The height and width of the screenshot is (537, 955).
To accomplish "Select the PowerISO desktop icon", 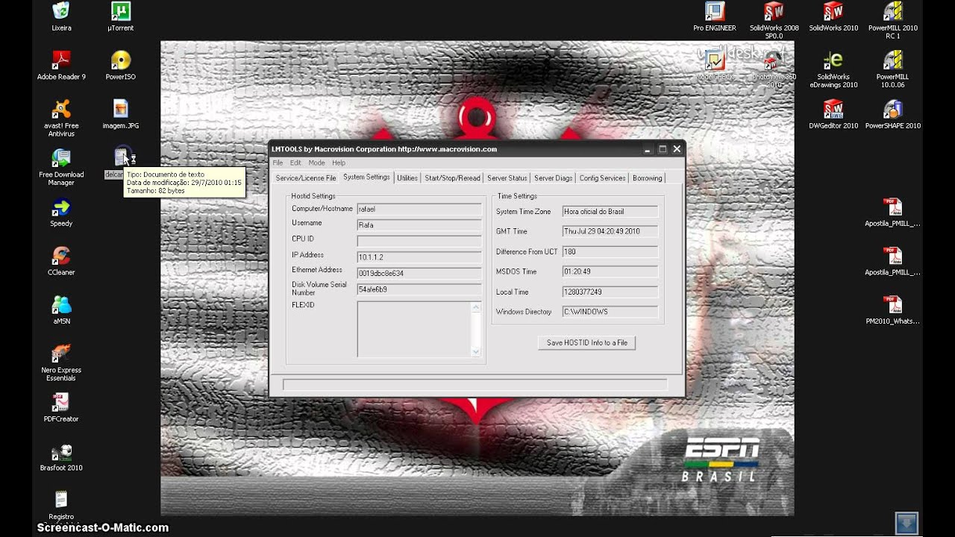I will click(x=121, y=60).
